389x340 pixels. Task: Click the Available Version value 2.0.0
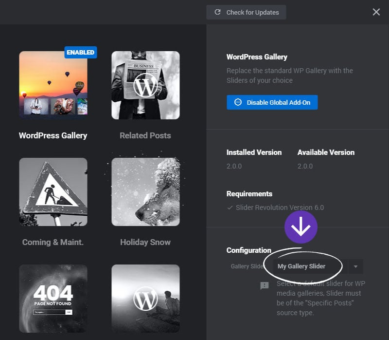point(305,166)
